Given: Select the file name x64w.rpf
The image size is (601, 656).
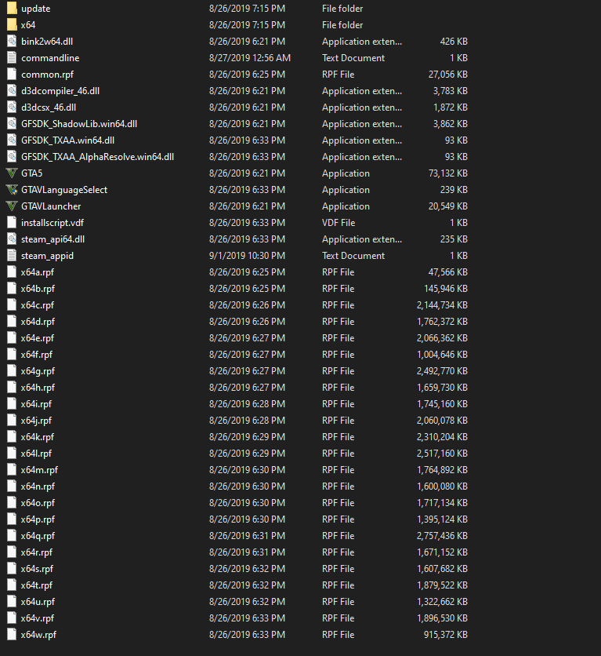Looking at the screenshot, I should (39, 635).
